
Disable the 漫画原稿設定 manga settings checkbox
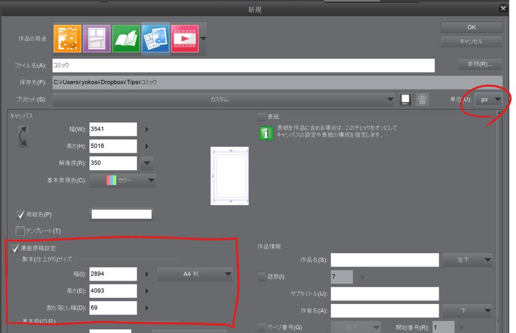(14, 248)
